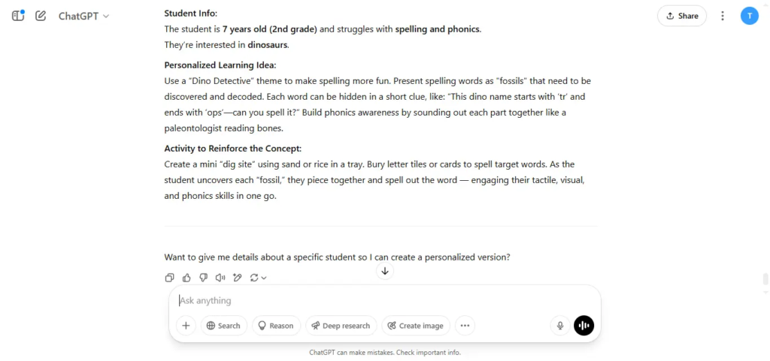The image size is (770, 361).
Task: Open the vertical three-dot conversation menu
Action: 723,17
